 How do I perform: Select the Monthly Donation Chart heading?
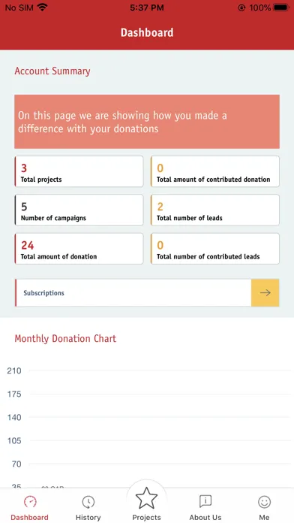(65, 339)
